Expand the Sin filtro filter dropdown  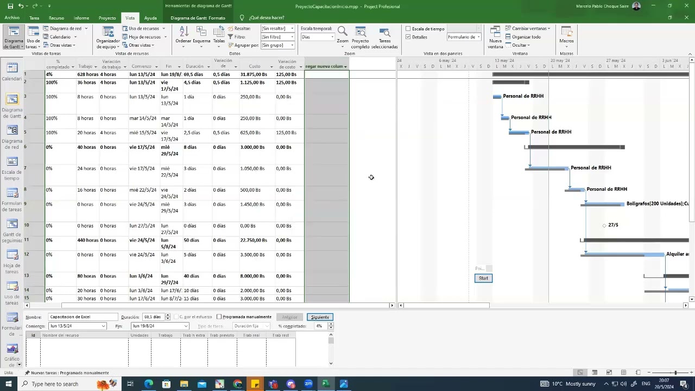[292, 37]
